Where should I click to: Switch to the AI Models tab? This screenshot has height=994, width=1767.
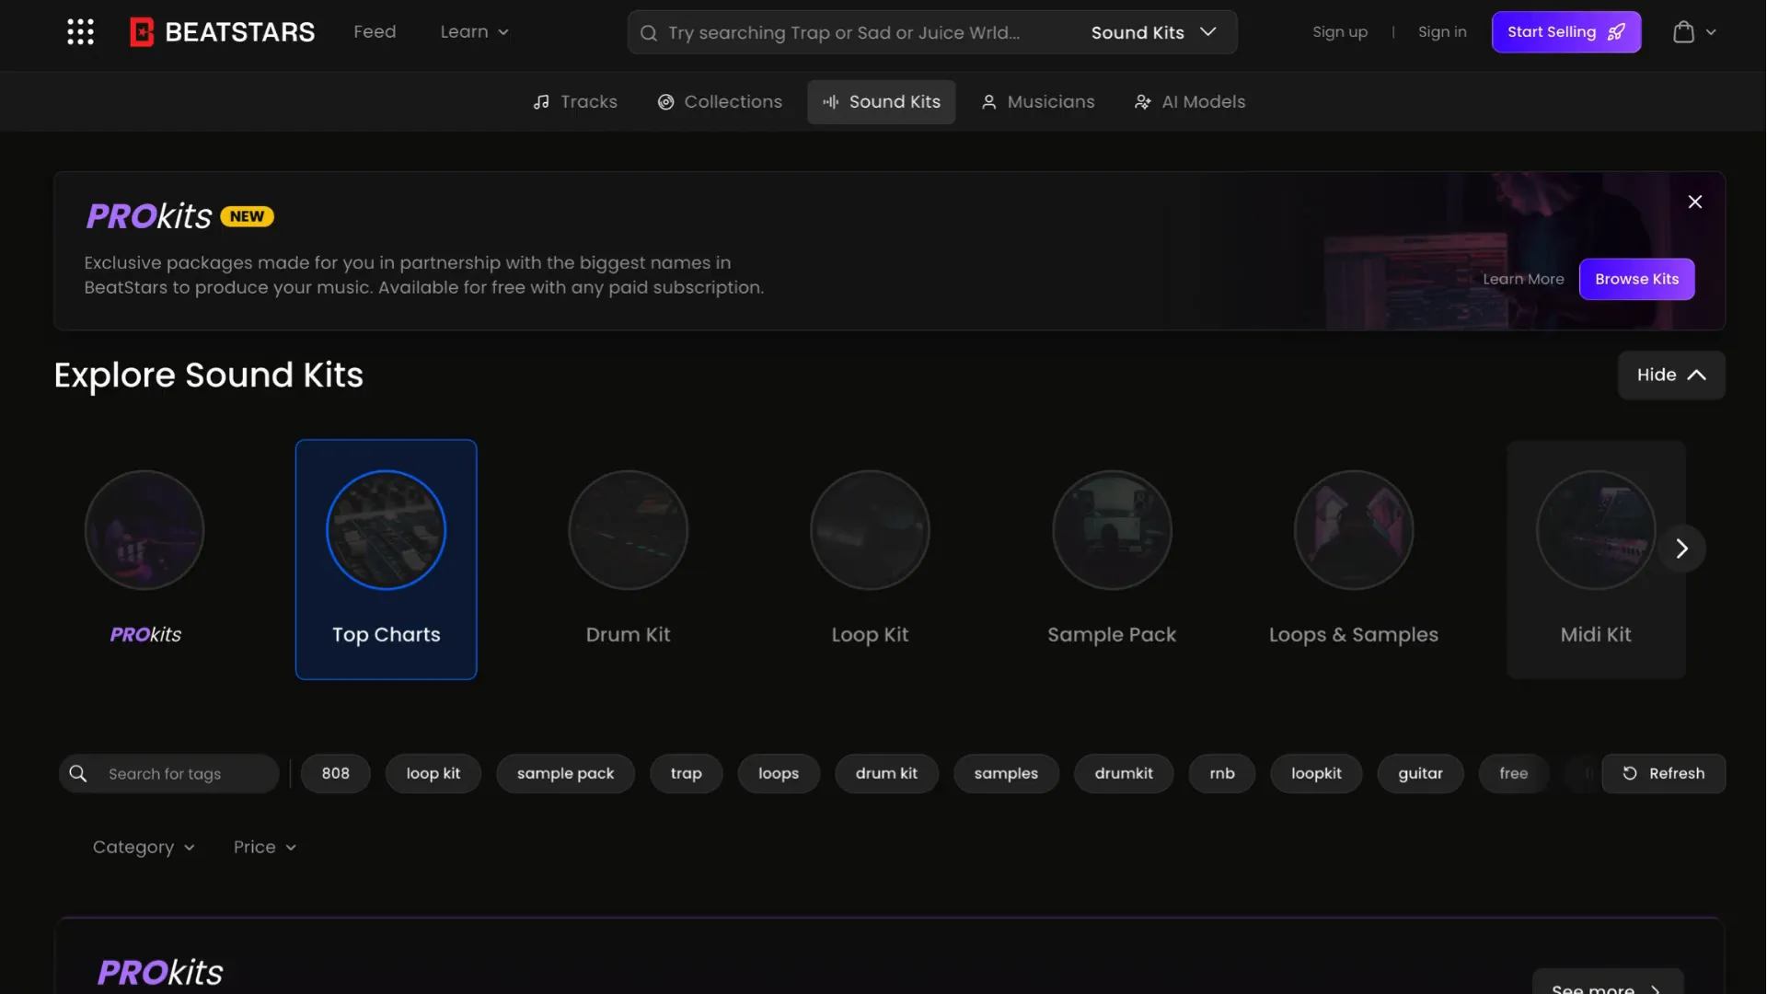click(x=1190, y=102)
